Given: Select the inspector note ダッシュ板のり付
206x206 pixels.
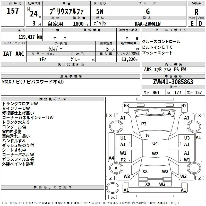Looking at the screenshot, I should [18, 145].
